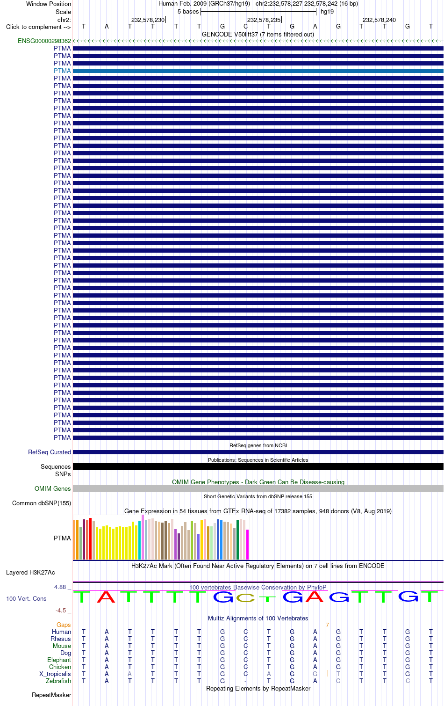The image size is (444, 706).
Task: Click the '5 bases' scale bar label
Action: click(x=188, y=12)
